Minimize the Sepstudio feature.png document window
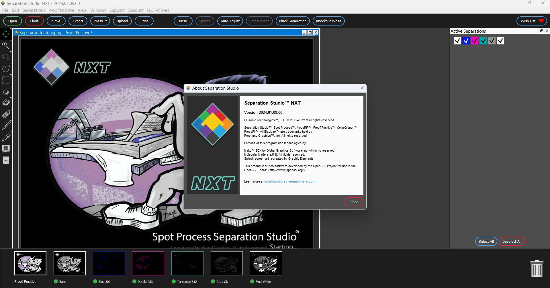The image size is (550, 288). pyautogui.click(x=304, y=32)
